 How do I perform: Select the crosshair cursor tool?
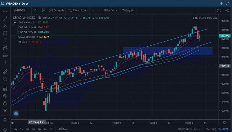pyautogui.click(x=5, y=11)
